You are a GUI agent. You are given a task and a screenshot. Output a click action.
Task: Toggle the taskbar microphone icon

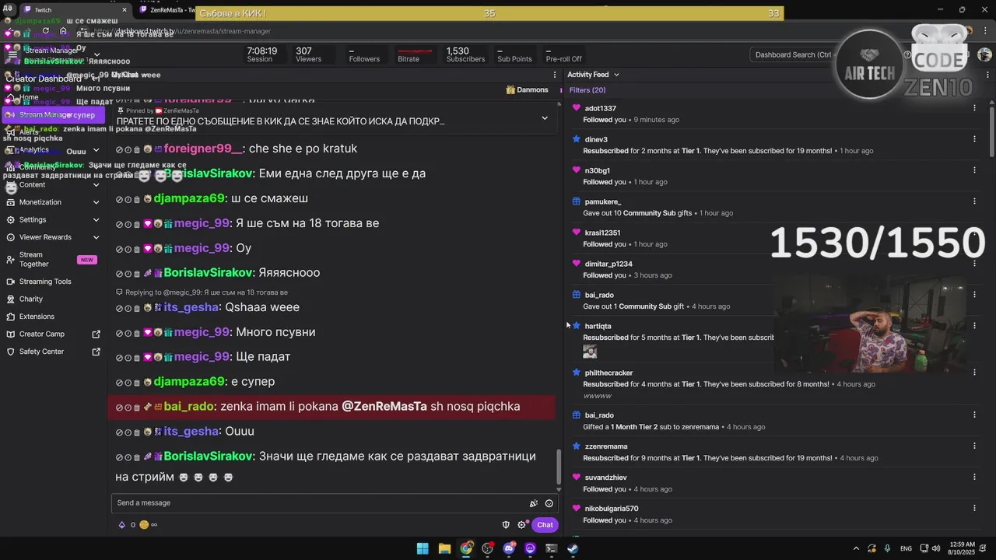(887, 548)
